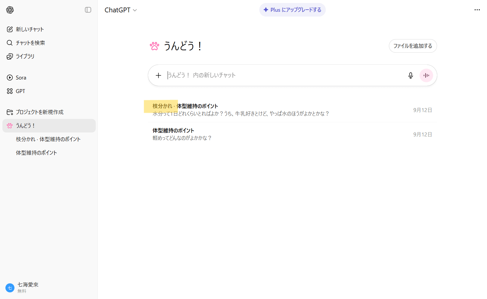487x299 pixels.
Task: Click the pink paw project icon in header
Action: (154, 46)
